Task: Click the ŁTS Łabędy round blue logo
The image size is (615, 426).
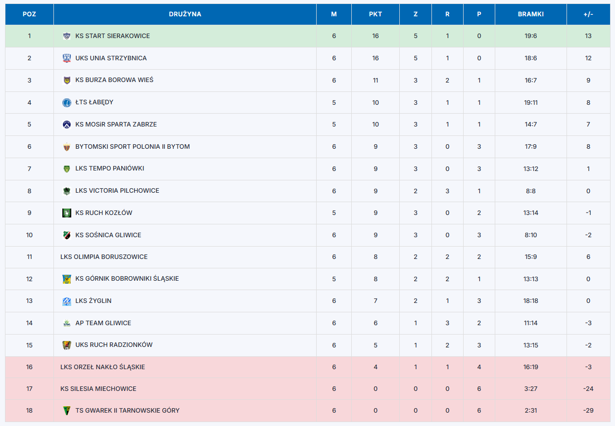Action: point(67,102)
